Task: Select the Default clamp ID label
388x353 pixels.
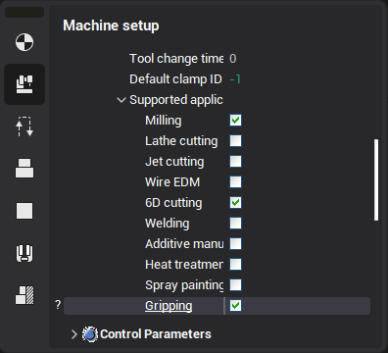Action: pyautogui.click(x=175, y=79)
